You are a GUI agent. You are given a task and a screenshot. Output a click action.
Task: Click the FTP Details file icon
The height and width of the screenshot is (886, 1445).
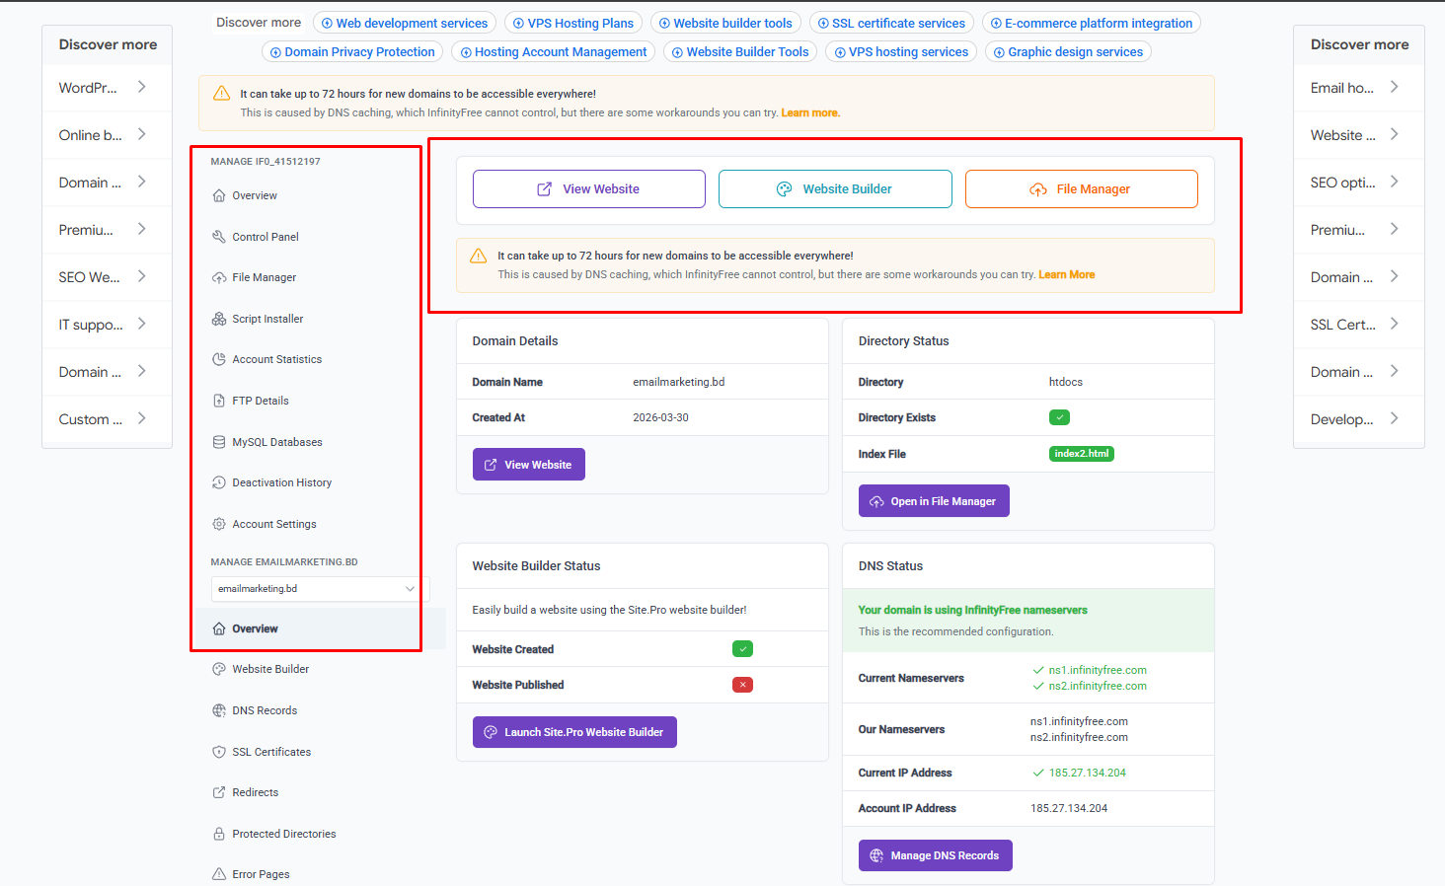pyautogui.click(x=219, y=401)
